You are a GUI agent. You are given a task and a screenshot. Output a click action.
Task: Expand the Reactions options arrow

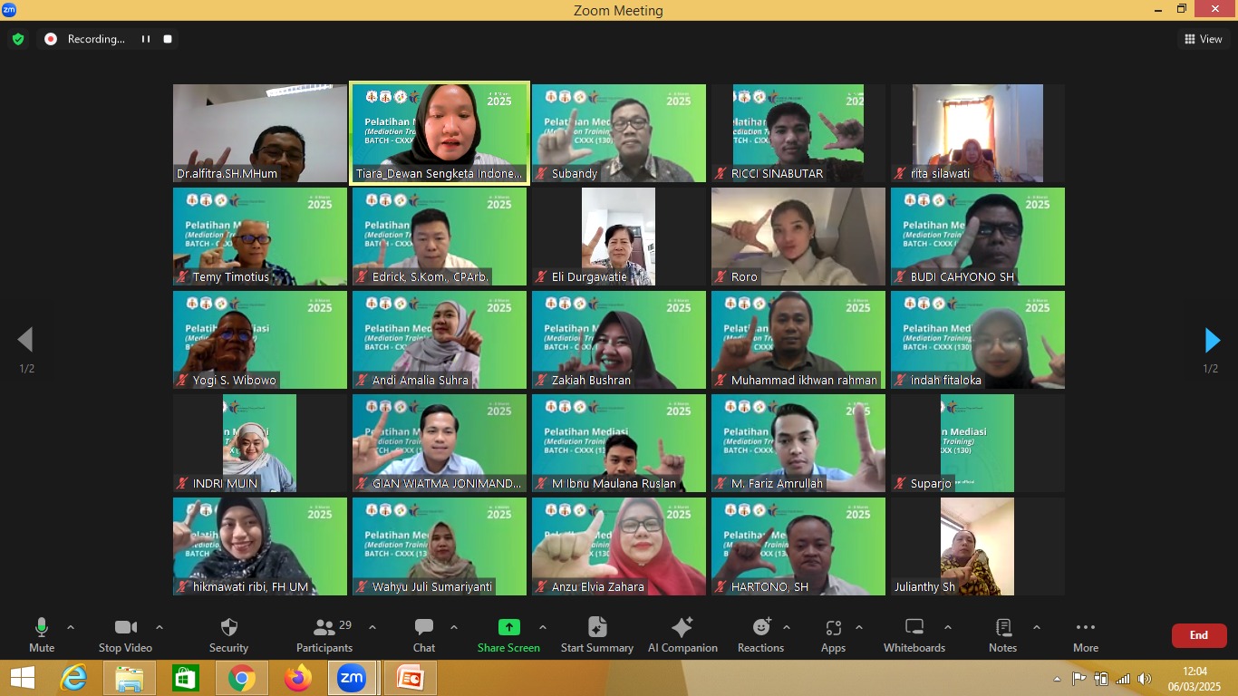click(787, 627)
